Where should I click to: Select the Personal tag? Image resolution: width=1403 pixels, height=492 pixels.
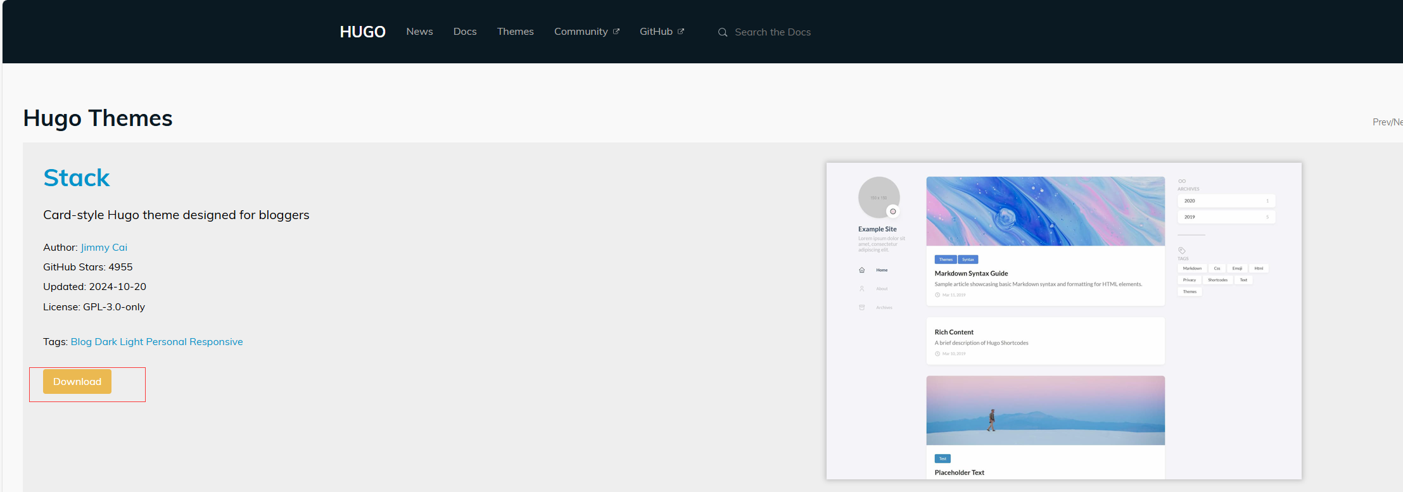pyautogui.click(x=166, y=342)
